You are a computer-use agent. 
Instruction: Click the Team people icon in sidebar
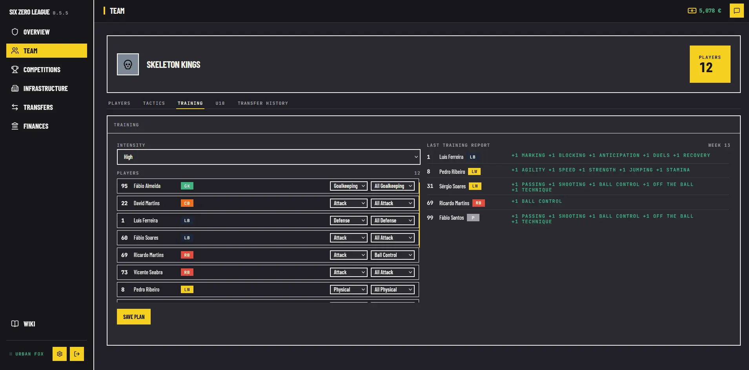tap(15, 51)
